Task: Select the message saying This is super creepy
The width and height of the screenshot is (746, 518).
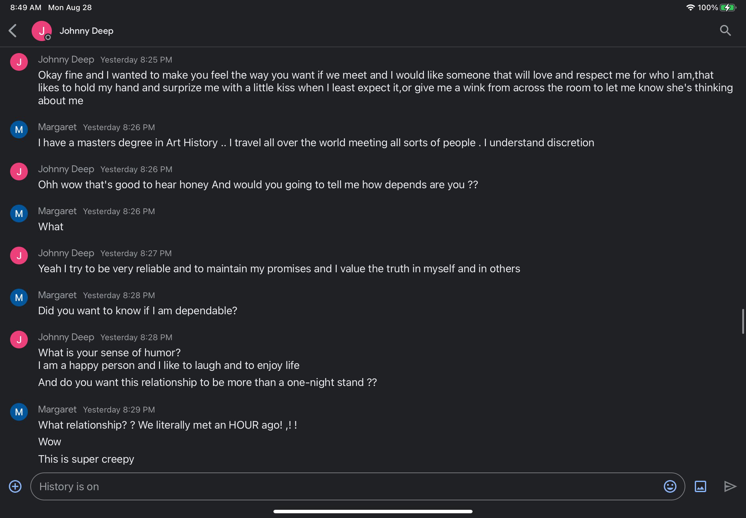Action: [x=86, y=459]
